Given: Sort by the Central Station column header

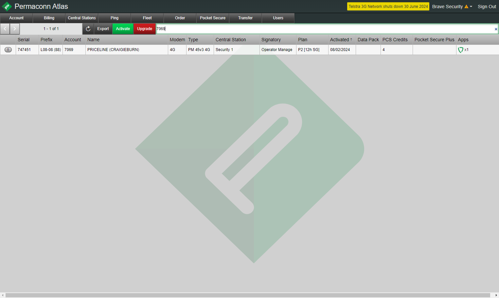Looking at the screenshot, I should [x=237, y=40].
